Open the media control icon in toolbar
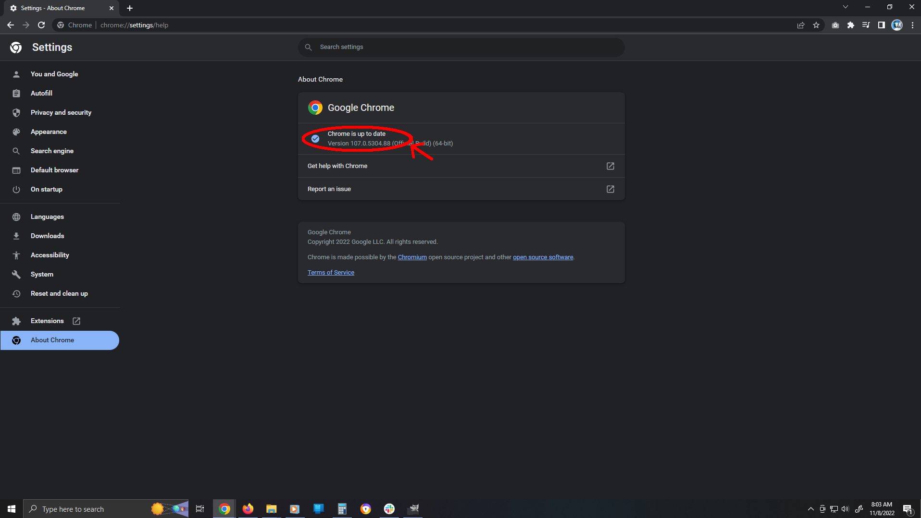This screenshot has height=518, width=921. (866, 25)
